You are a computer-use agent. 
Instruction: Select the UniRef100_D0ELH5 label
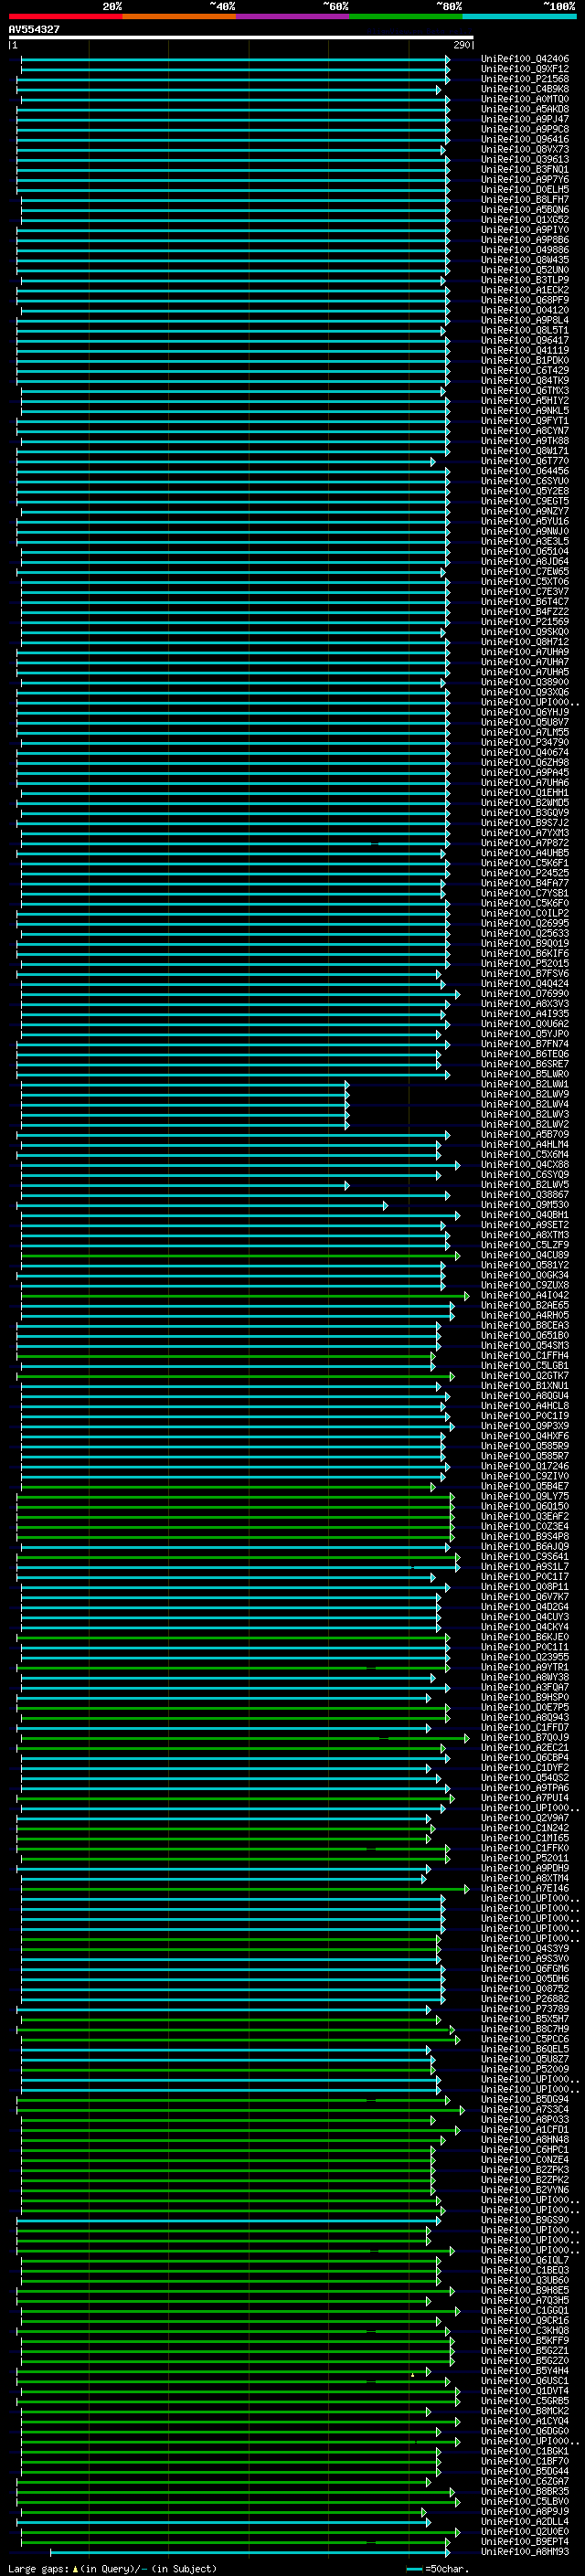point(525,189)
